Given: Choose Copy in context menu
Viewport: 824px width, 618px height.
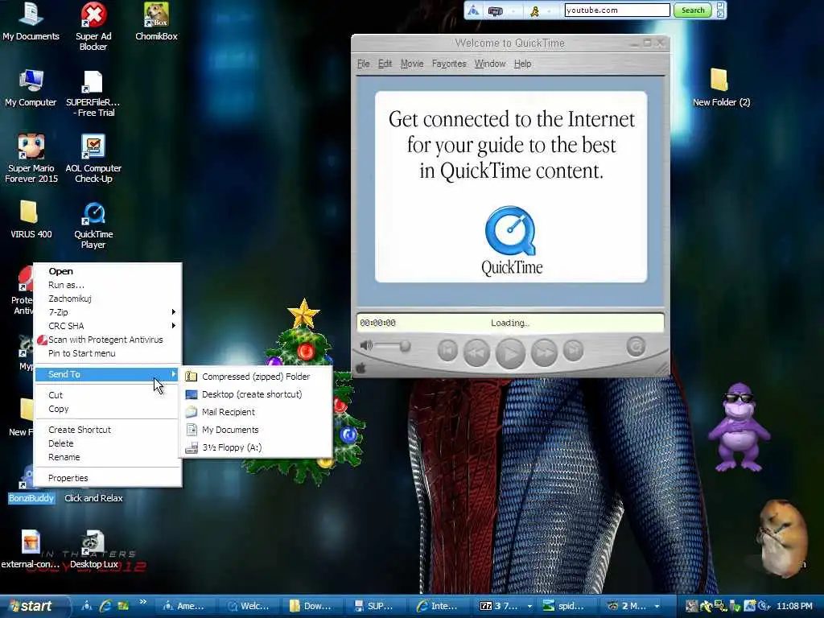Looking at the screenshot, I should click(108, 409).
